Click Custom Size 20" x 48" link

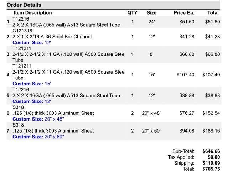[38, 119]
